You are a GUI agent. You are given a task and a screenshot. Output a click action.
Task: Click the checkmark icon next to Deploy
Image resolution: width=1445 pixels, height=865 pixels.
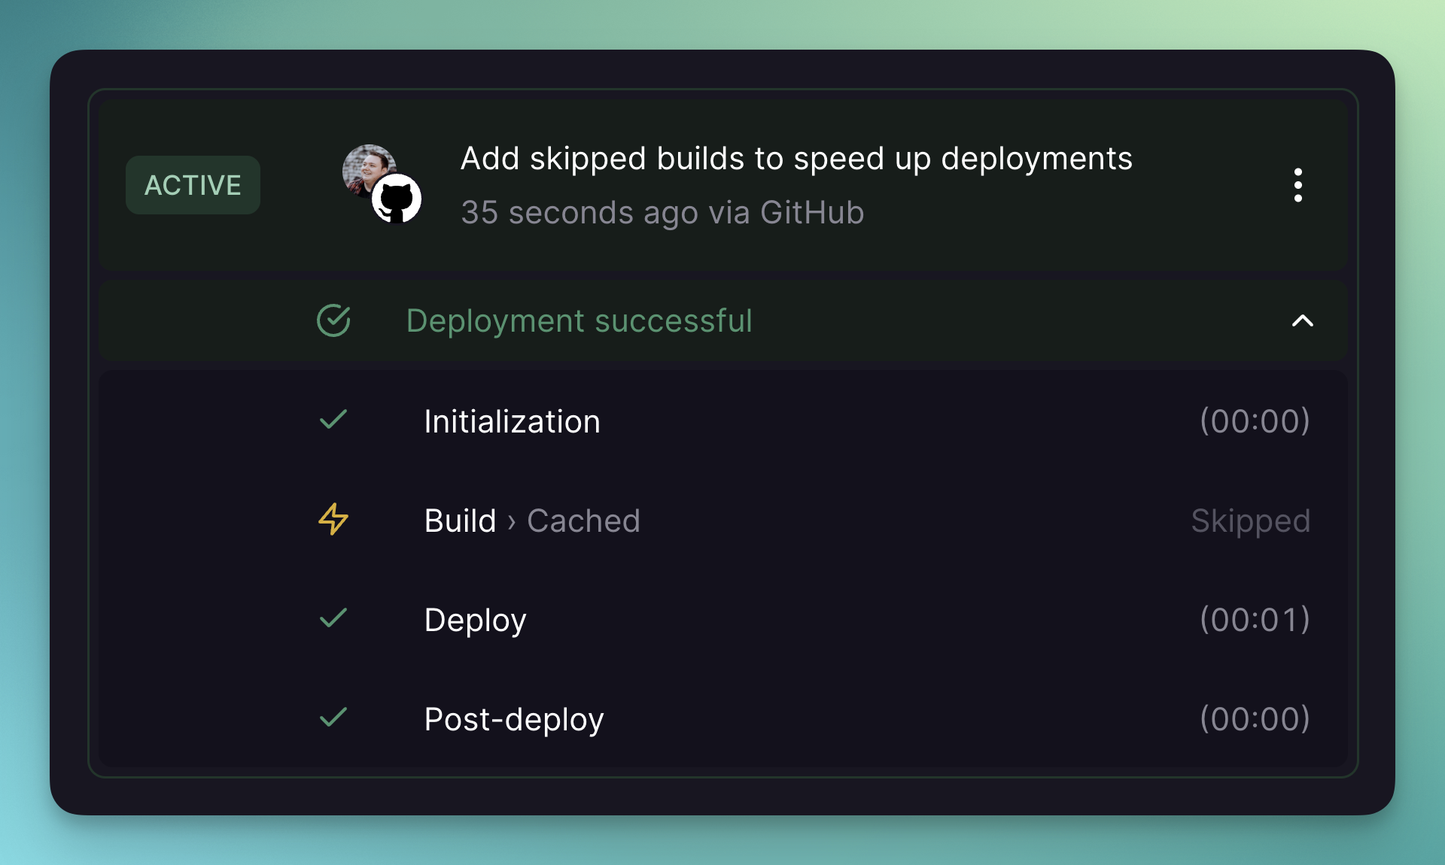click(x=332, y=619)
